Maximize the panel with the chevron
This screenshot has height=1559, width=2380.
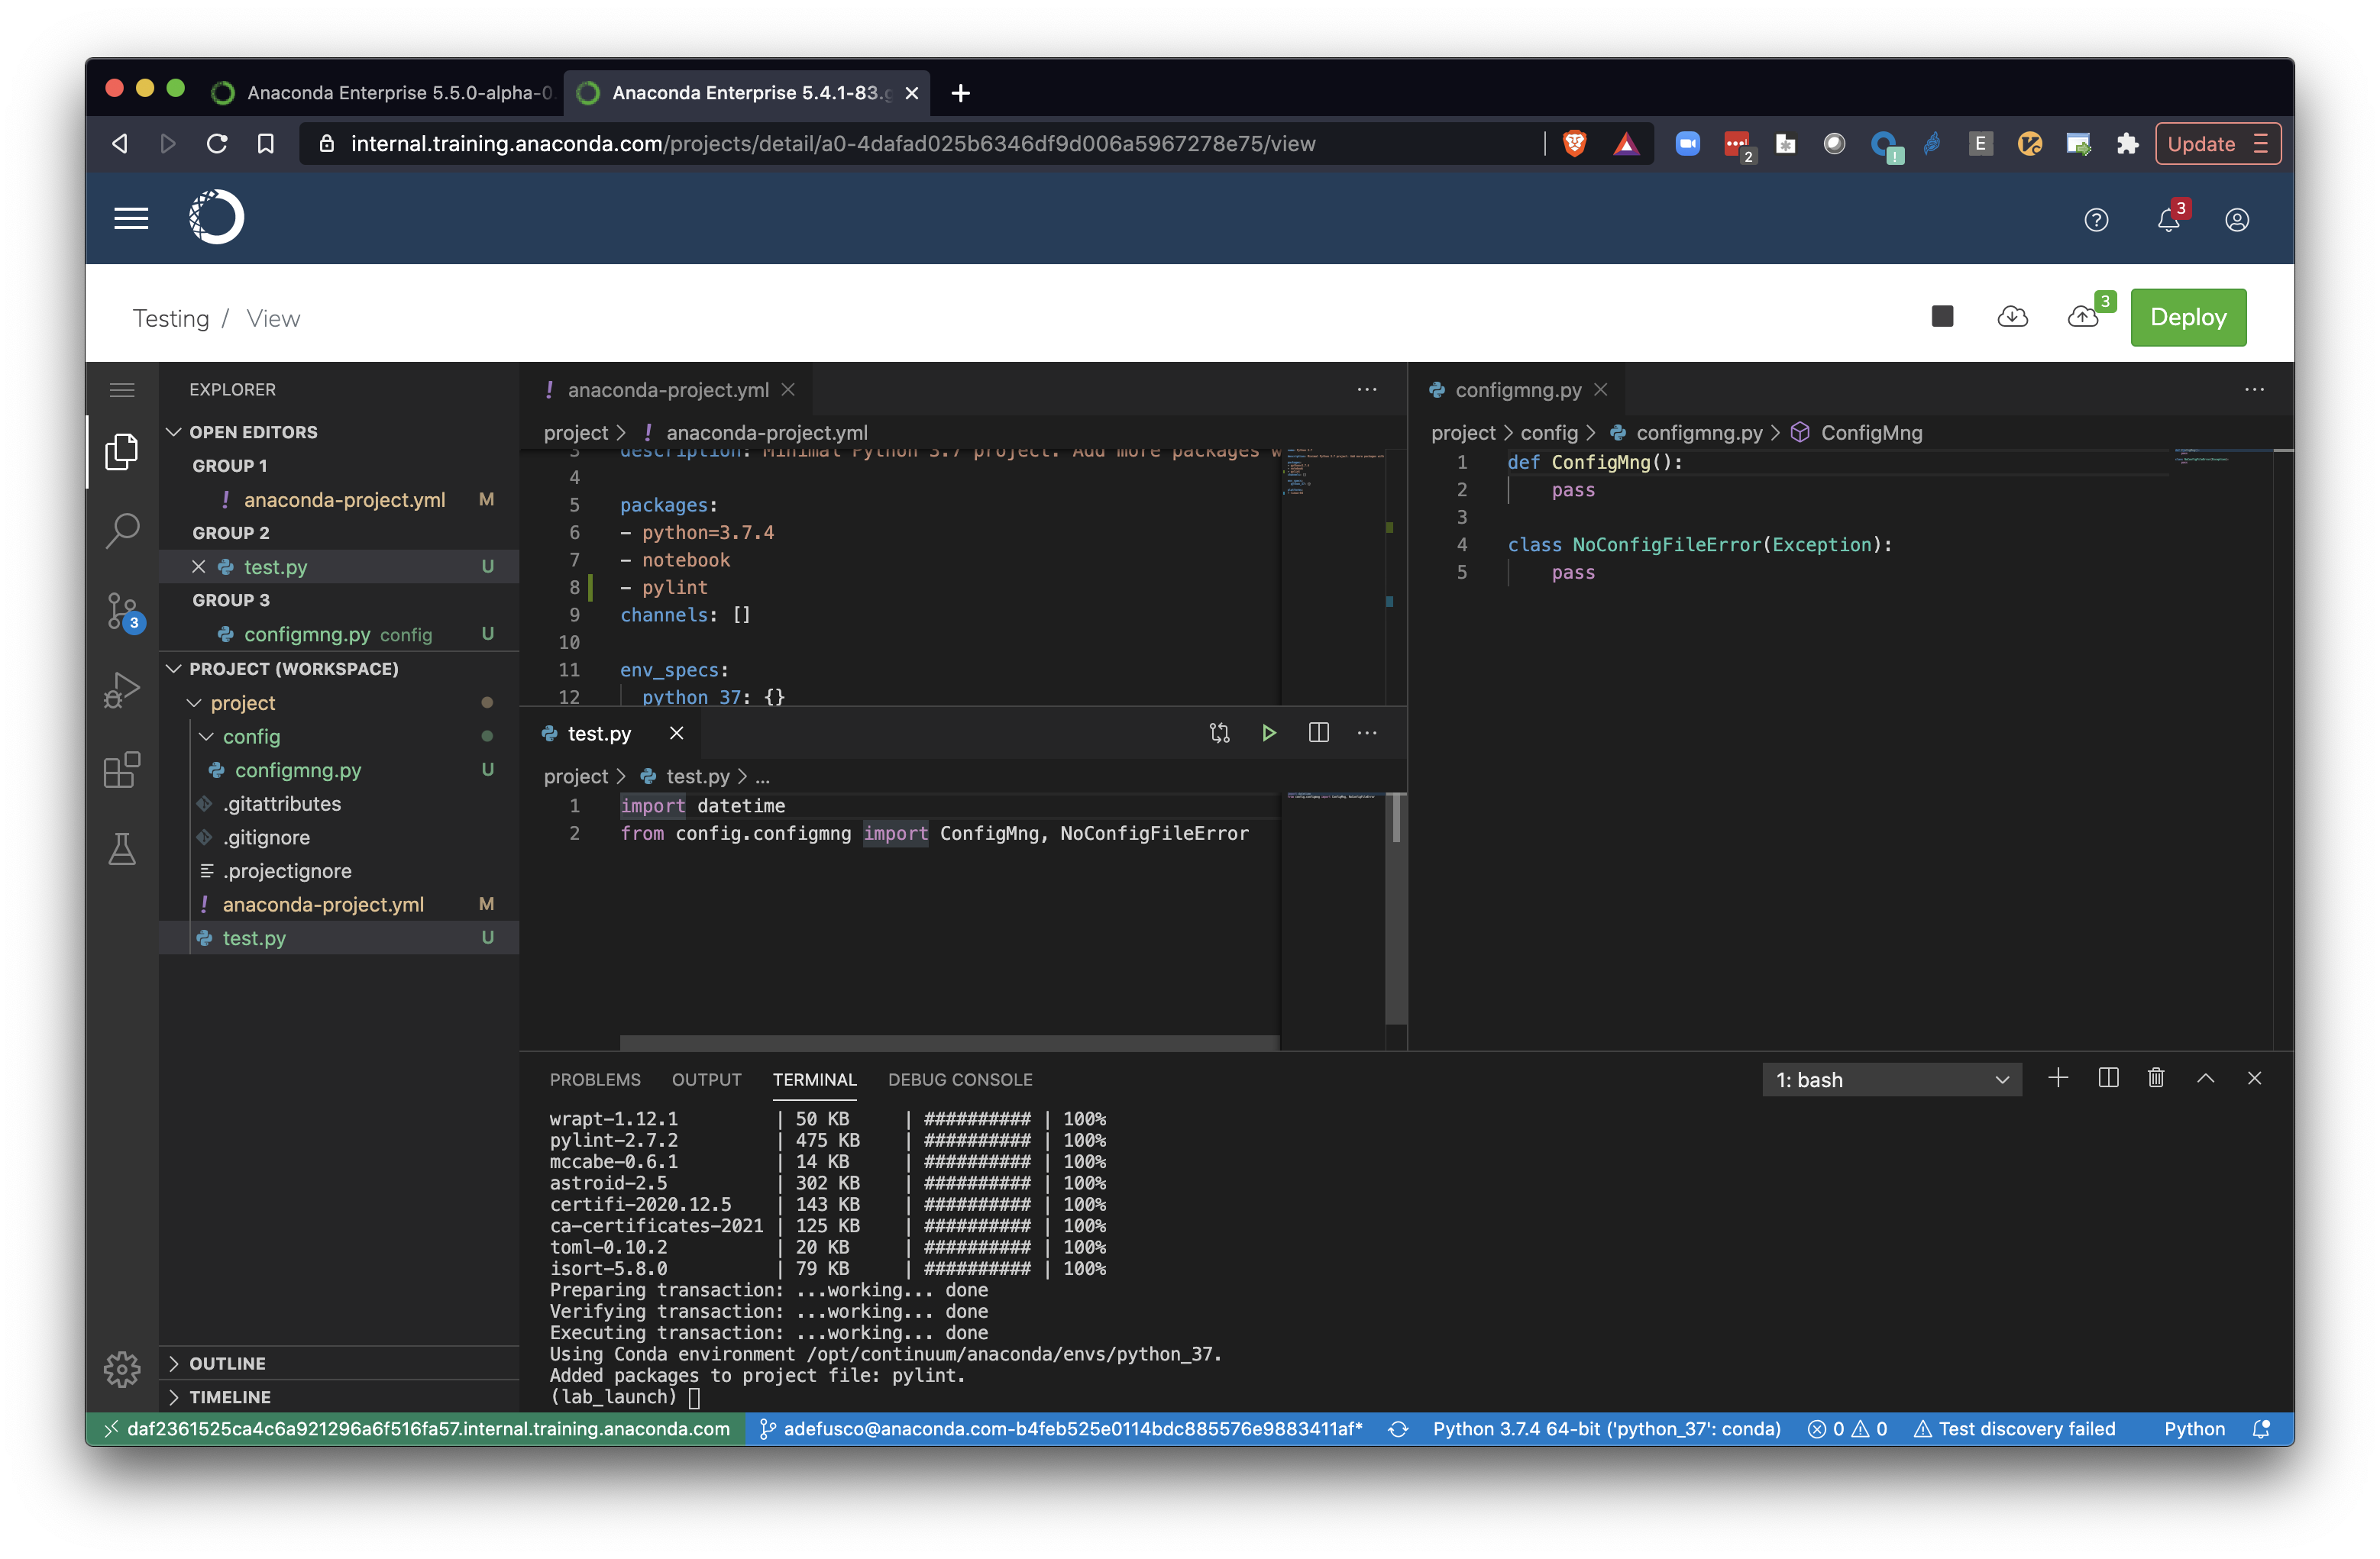(2205, 1078)
